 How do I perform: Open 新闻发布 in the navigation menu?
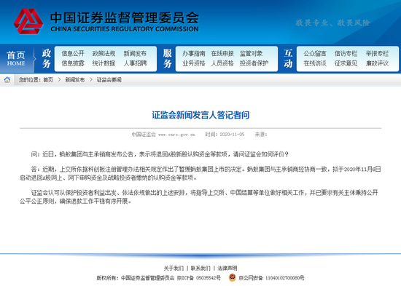pyautogui.click(x=135, y=54)
